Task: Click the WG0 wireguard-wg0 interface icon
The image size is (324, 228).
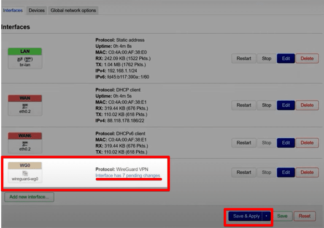Action: click(x=25, y=173)
